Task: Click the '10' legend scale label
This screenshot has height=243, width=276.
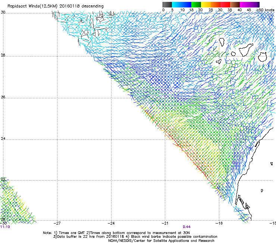Action: coord(182,10)
